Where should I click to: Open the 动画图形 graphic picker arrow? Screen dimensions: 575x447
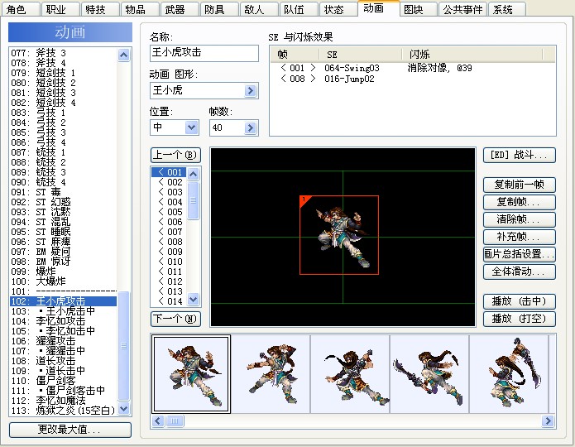pos(250,91)
